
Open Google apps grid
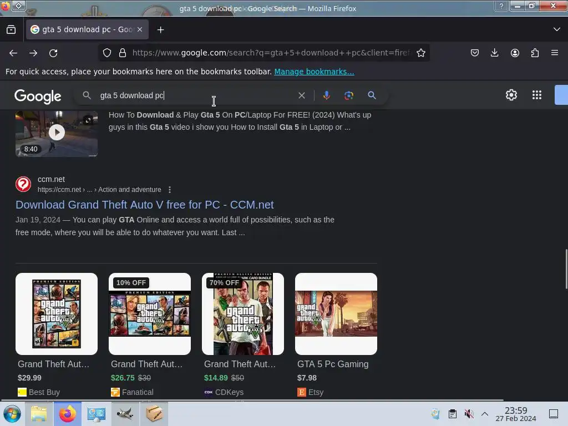click(x=536, y=95)
